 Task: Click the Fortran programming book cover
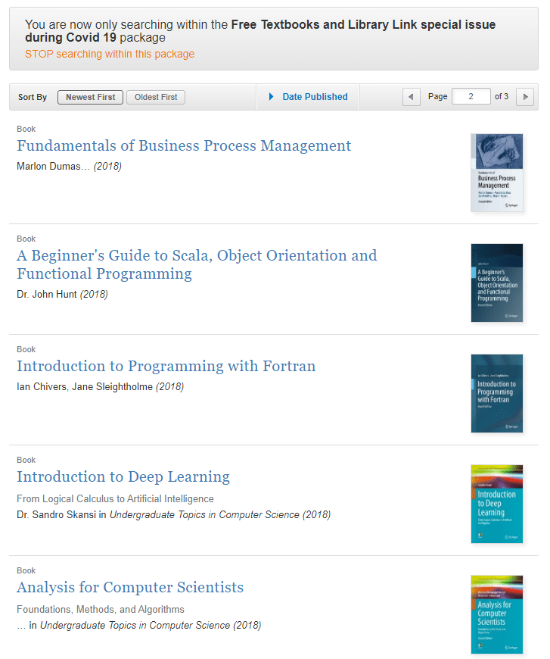tap(496, 393)
